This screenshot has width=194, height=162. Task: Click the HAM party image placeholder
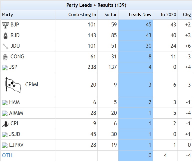pos(5,102)
